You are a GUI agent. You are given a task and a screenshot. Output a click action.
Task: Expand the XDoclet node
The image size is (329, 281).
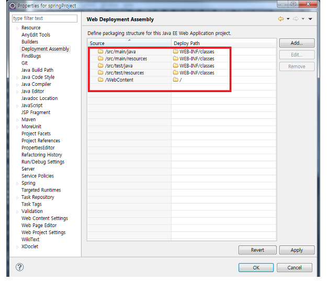(x=17, y=247)
